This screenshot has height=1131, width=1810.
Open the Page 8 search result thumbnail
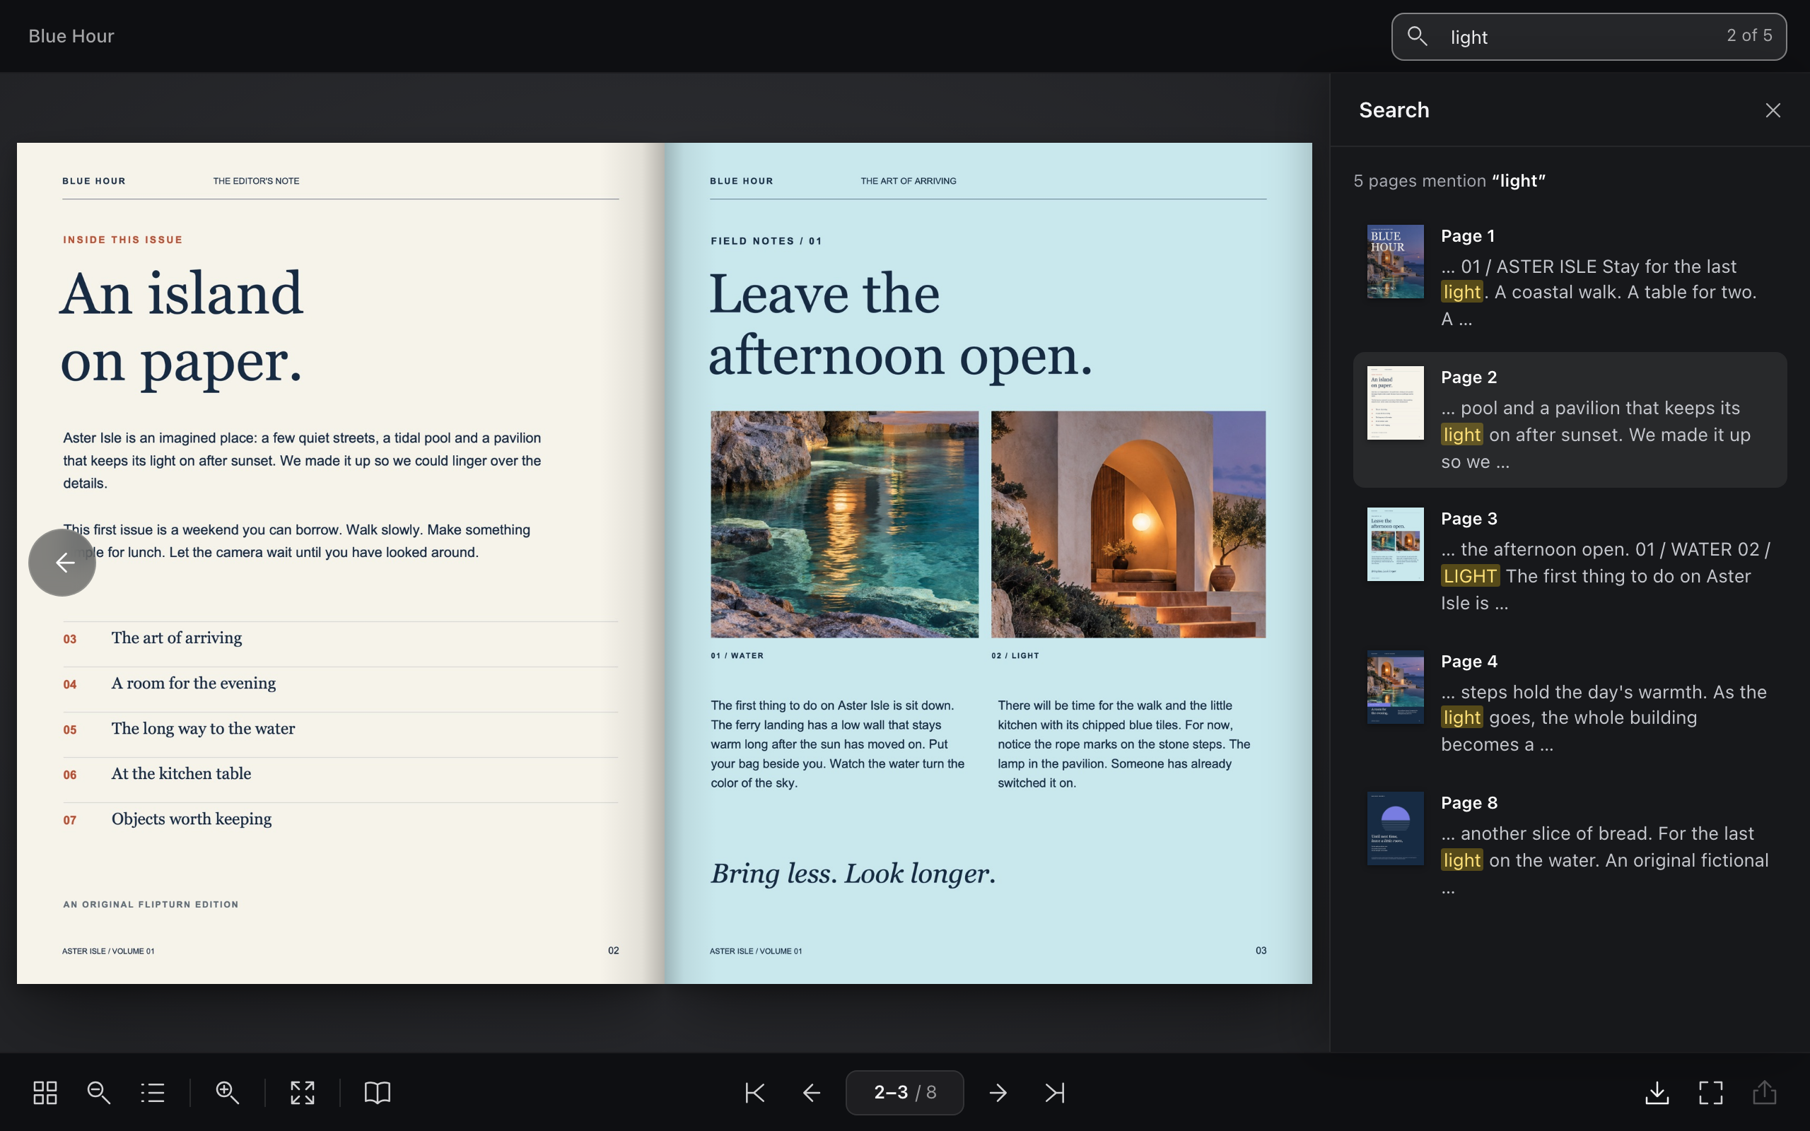pos(1395,828)
